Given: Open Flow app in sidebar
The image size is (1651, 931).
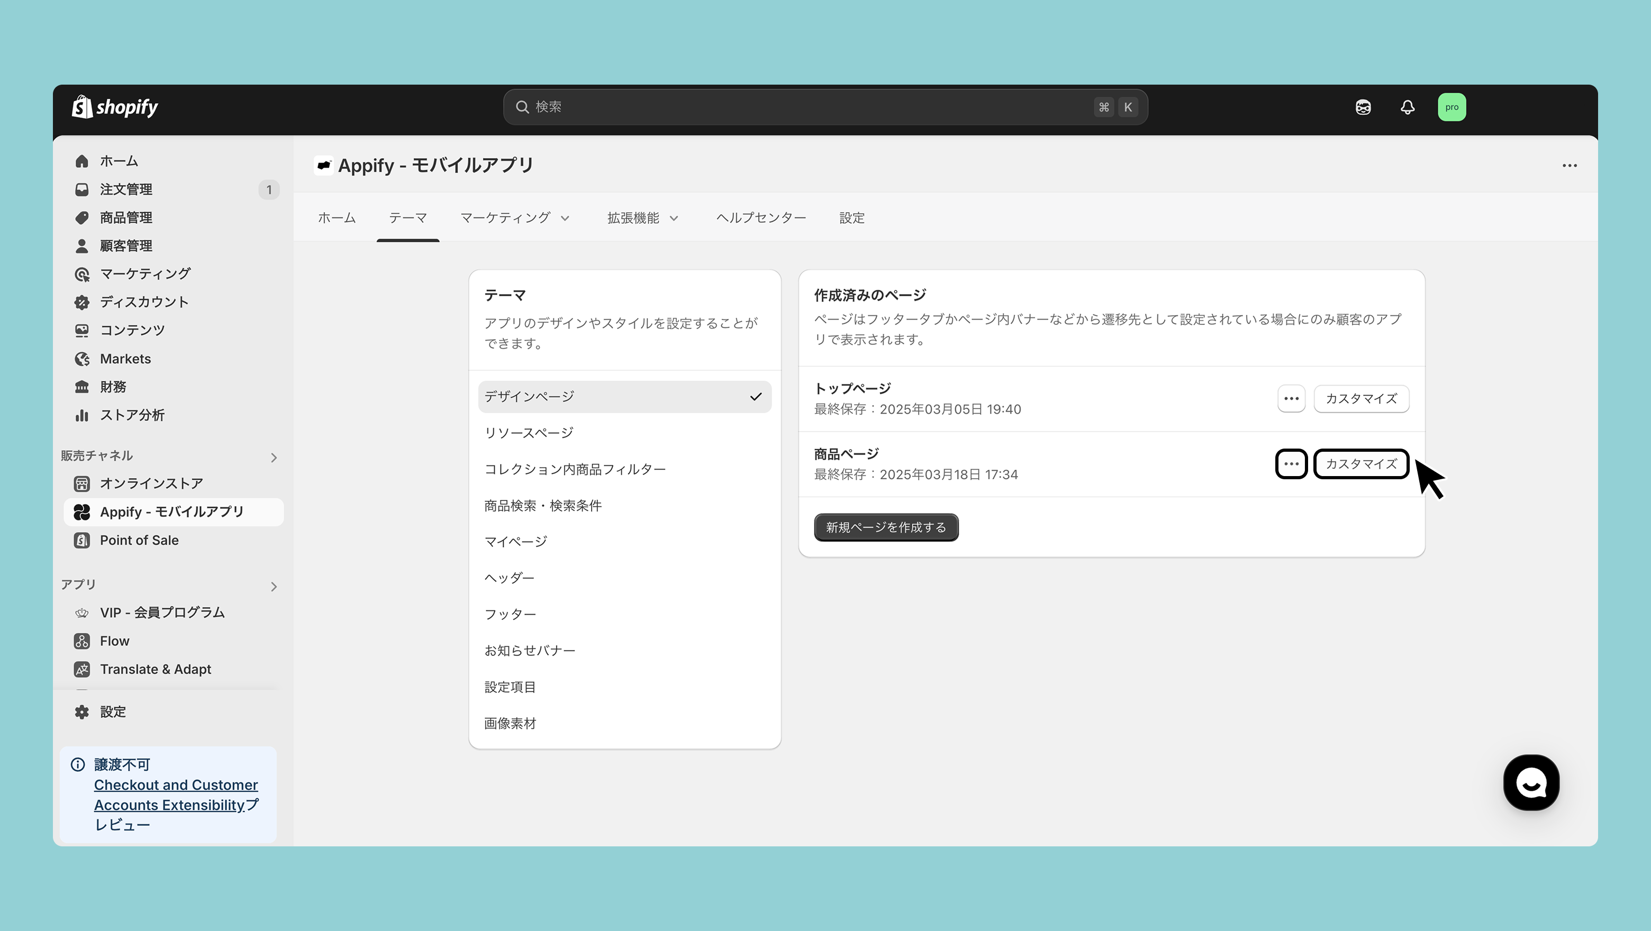Looking at the screenshot, I should 114,641.
